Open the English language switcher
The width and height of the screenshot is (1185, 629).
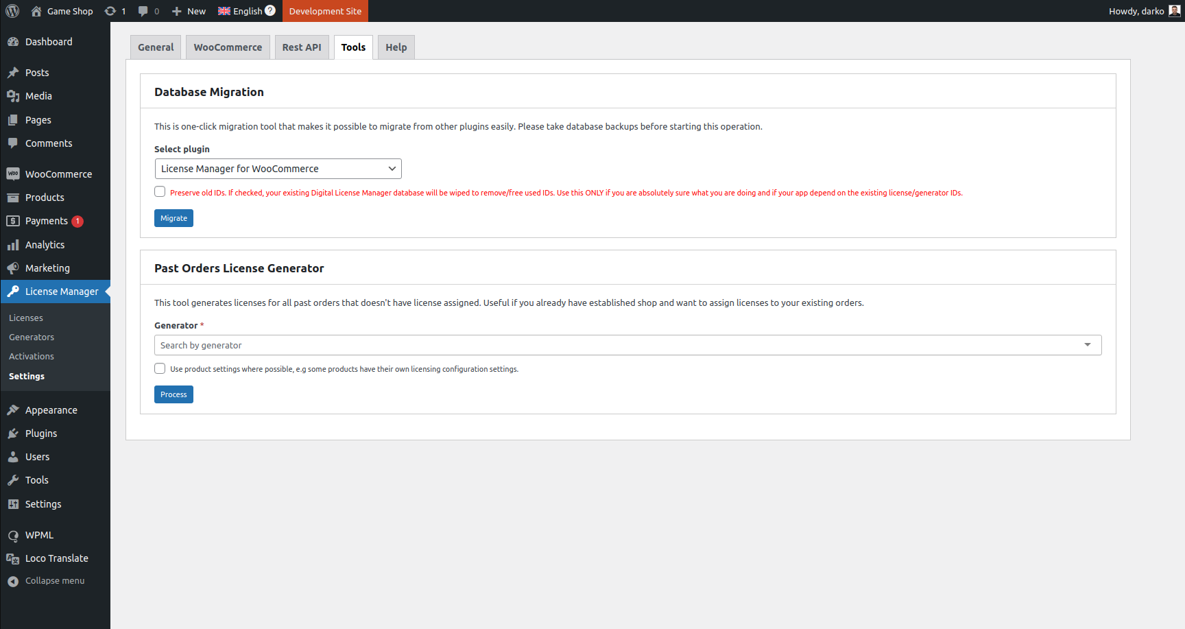pyautogui.click(x=248, y=11)
